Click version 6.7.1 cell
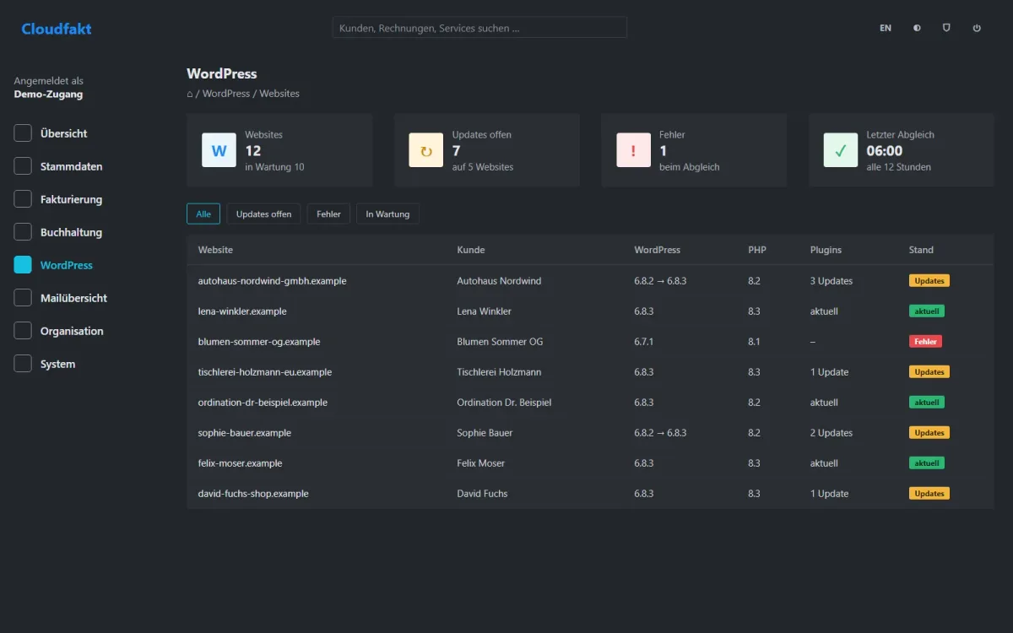1013x633 pixels. (x=644, y=341)
